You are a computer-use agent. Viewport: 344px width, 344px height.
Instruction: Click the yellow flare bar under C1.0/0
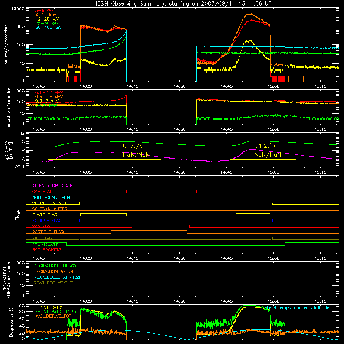104,159
